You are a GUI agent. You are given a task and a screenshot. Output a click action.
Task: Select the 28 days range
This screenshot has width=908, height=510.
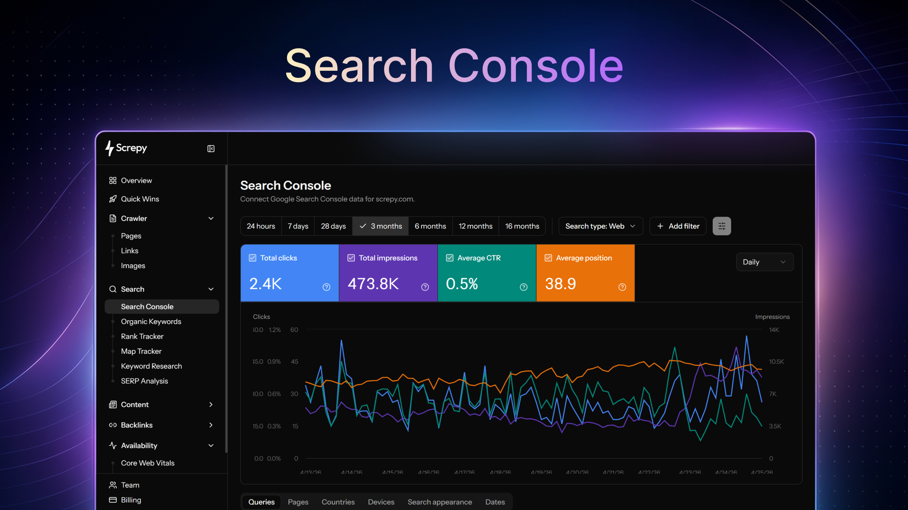pos(333,226)
